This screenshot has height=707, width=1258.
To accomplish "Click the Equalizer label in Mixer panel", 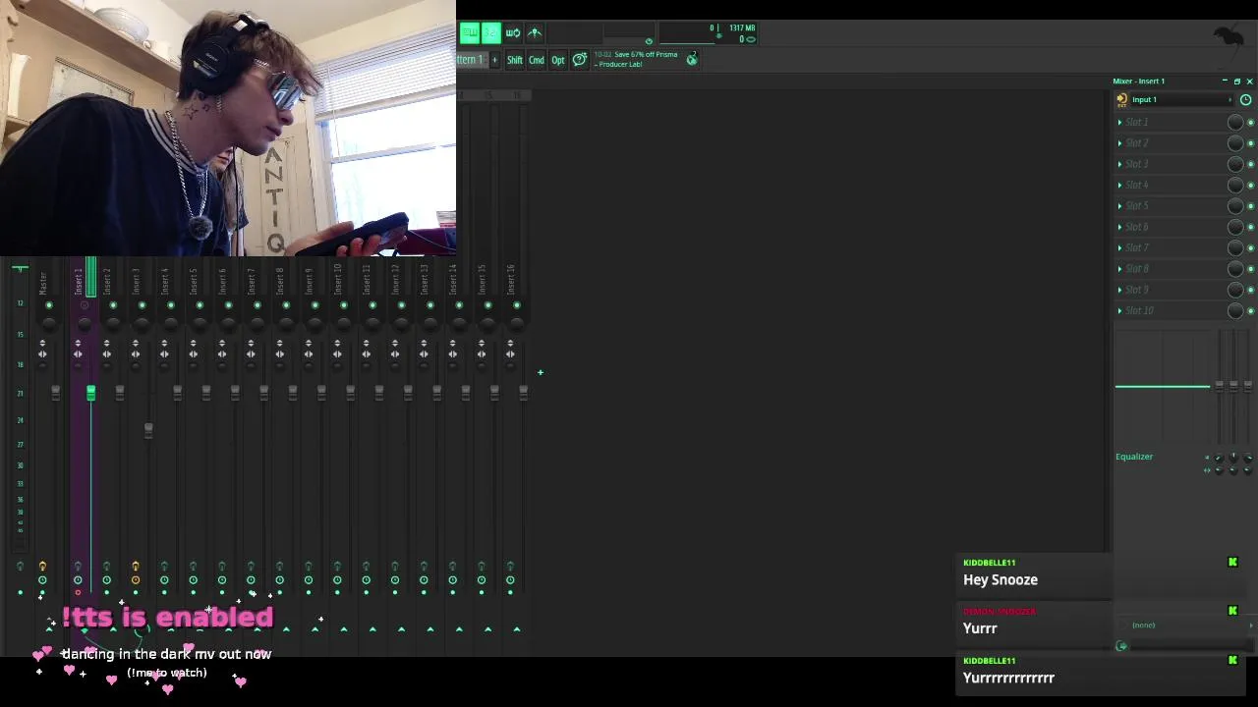I will click(1134, 457).
